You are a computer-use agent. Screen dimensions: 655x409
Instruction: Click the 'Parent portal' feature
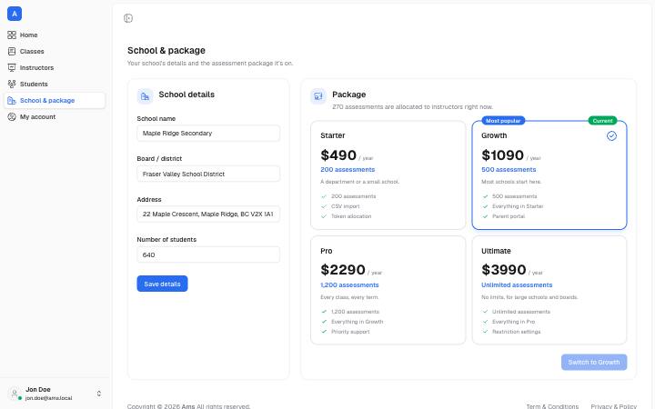click(509, 216)
